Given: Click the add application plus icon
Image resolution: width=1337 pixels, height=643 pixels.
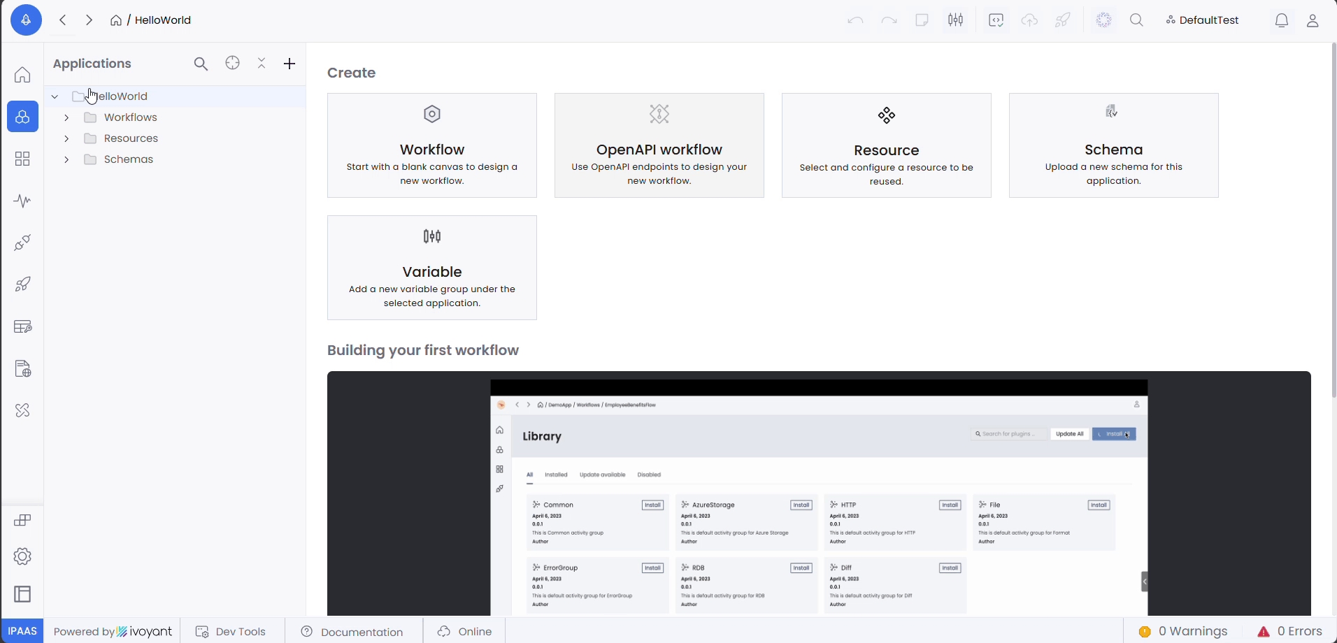Looking at the screenshot, I should 289,64.
